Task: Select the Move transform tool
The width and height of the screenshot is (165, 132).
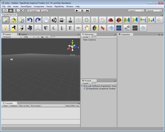Action: (x=11, y=11)
